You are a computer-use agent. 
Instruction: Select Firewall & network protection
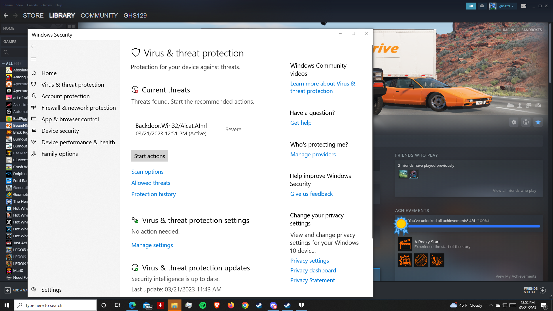[x=78, y=108]
